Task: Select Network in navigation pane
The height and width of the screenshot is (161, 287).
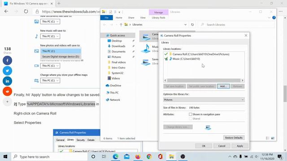Action: coord(115,100)
